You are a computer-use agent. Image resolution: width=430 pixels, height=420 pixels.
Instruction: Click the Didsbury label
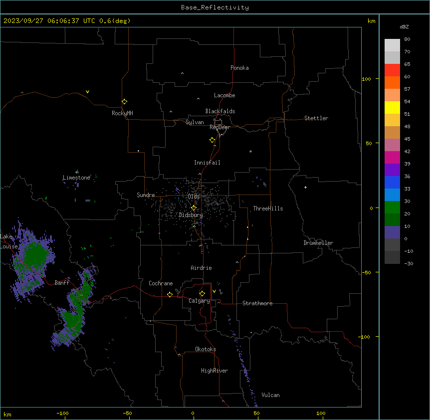click(191, 215)
